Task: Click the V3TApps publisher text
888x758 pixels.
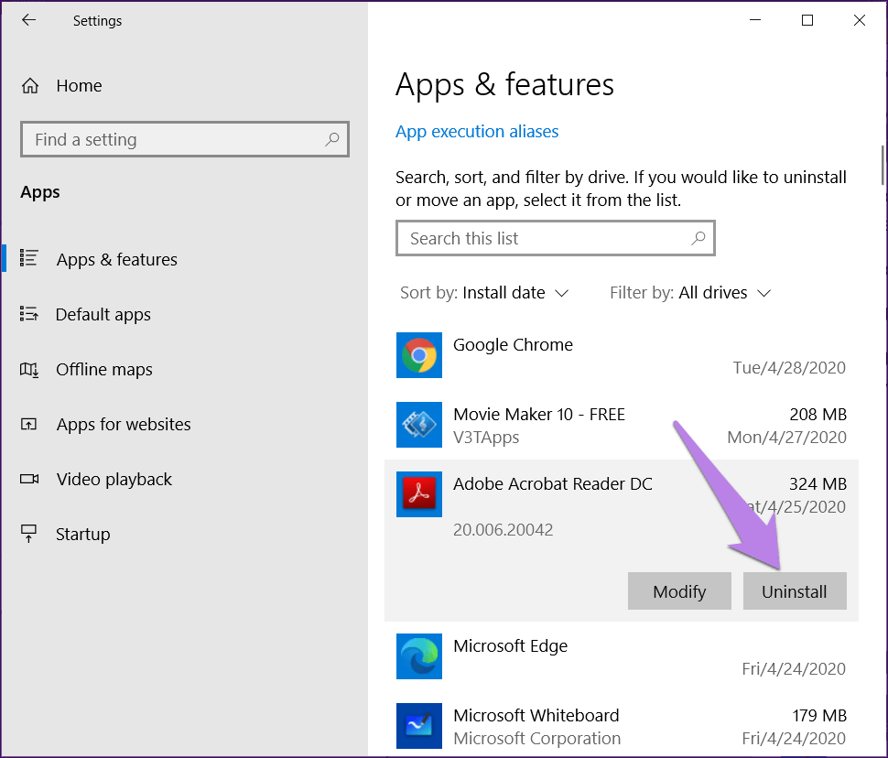Action: click(x=486, y=438)
